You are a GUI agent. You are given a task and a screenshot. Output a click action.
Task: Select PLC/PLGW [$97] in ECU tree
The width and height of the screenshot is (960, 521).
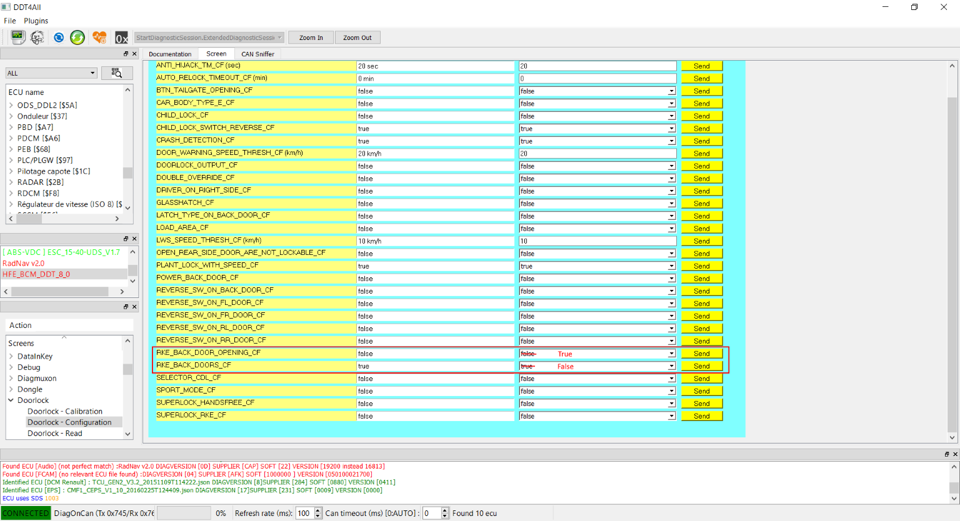click(x=45, y=160)
